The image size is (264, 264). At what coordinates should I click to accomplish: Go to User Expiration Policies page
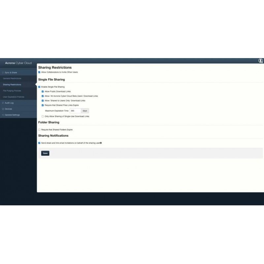[14, 97]
